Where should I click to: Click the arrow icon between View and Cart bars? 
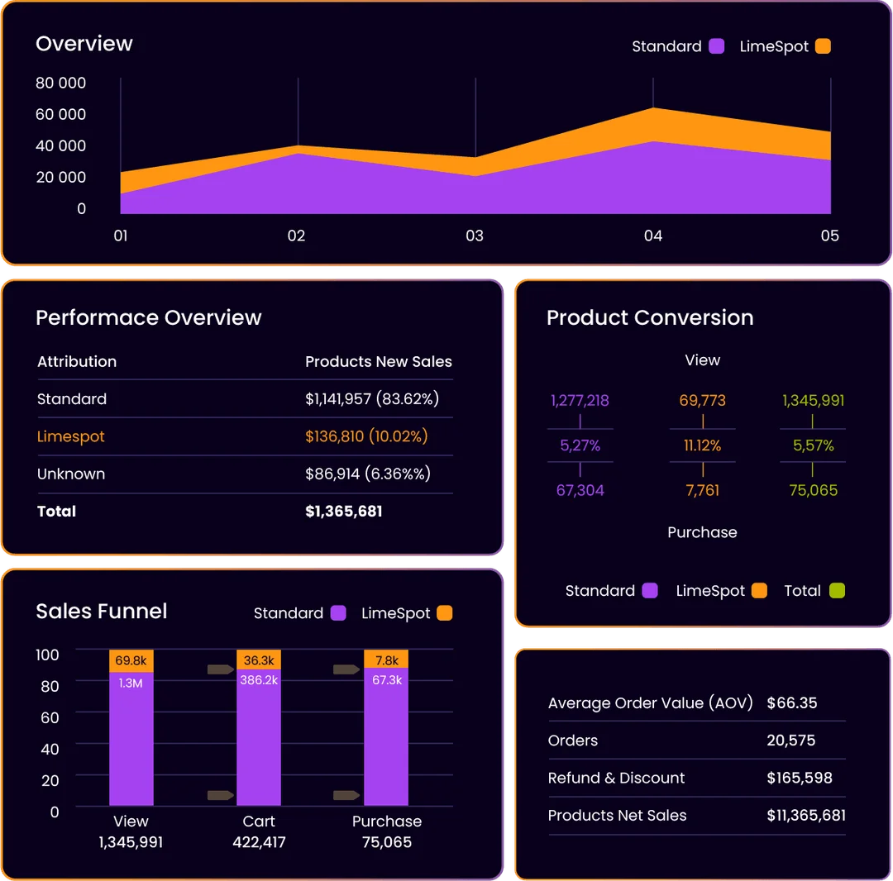[218, 669]
